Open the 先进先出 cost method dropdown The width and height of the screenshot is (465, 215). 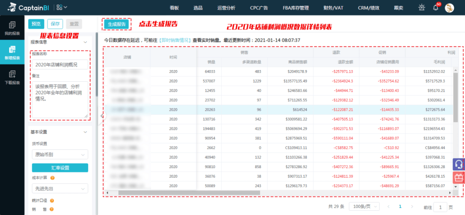pos(60,188)
